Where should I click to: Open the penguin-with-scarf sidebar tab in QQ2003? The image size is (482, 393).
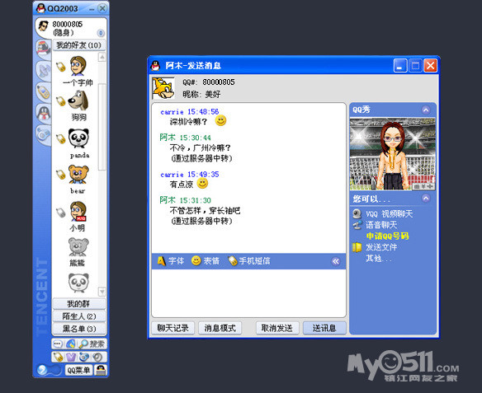pos(44,49)
